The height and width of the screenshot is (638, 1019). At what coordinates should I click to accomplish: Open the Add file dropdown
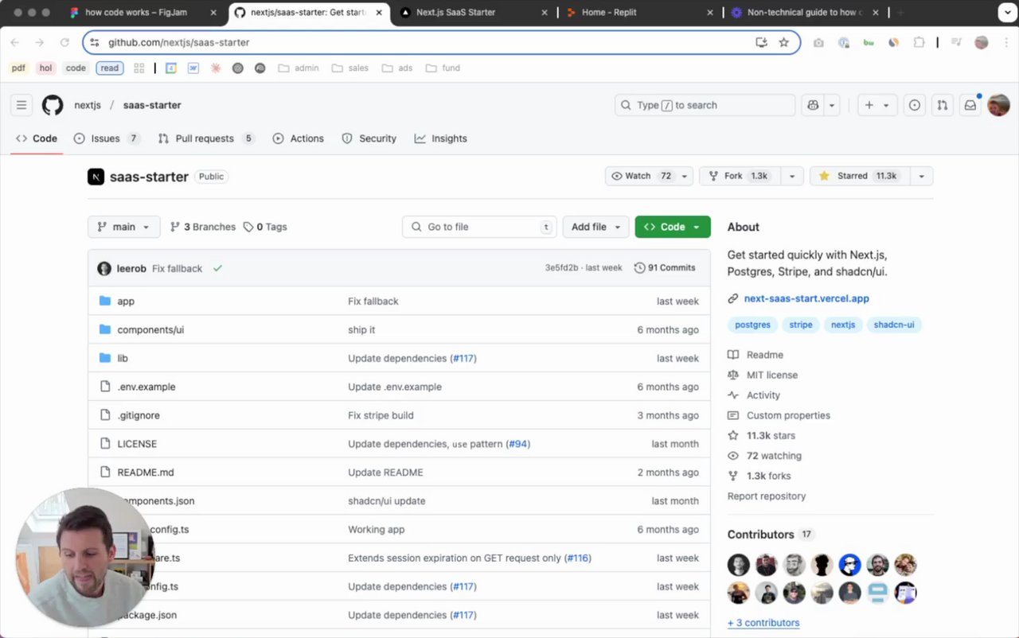(x=595, y=227)
